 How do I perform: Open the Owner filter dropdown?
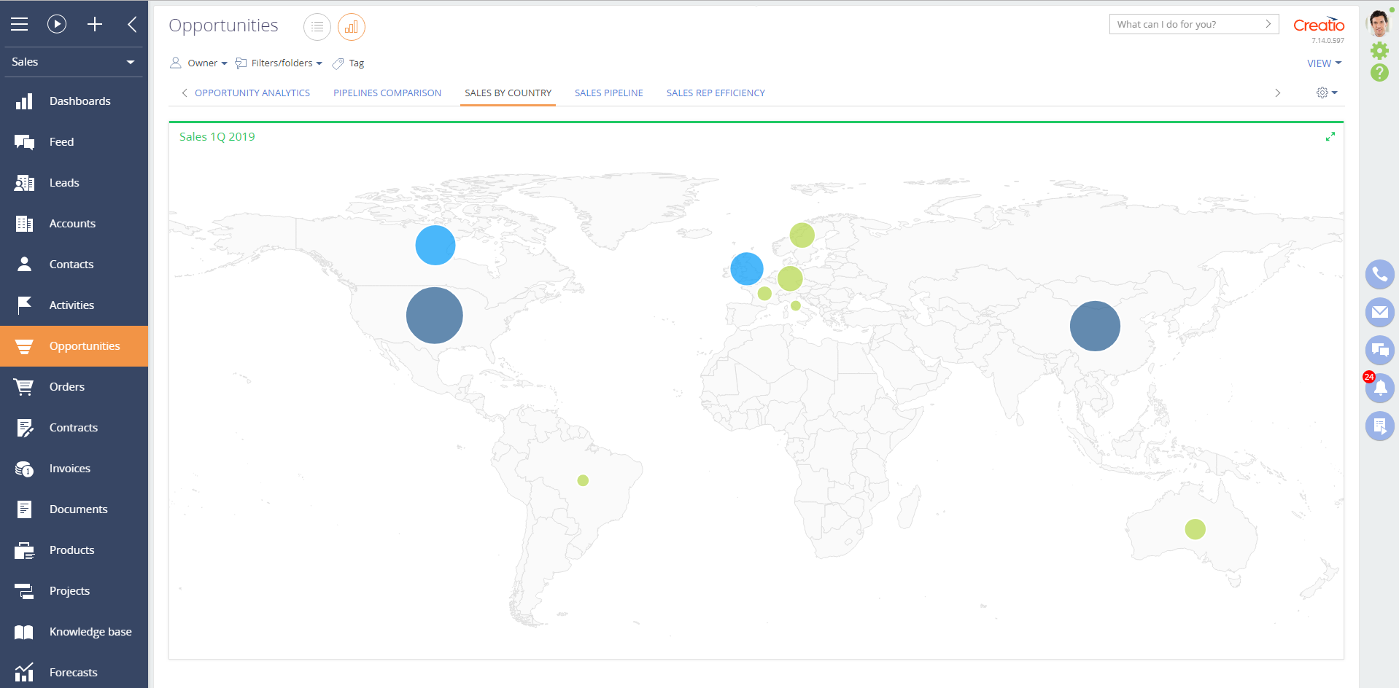point(198,63)
